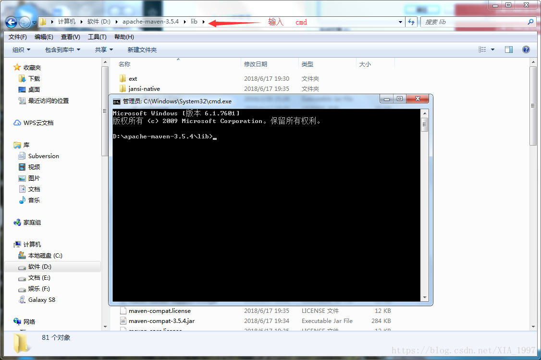This screenshot has width=541, height=360.
Task: Expand the 包含到库中 dropdown
Action: [62, 50]
